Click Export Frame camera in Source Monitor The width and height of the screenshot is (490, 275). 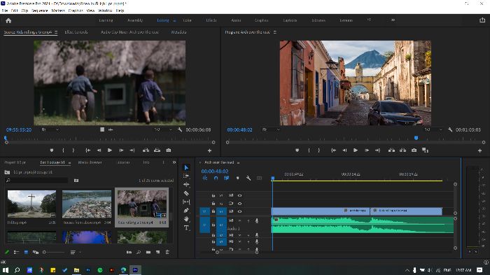point(169,150)
